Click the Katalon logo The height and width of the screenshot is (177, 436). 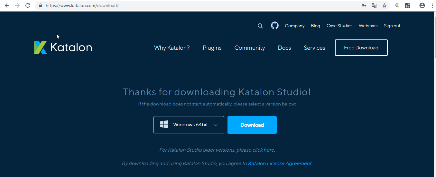pyautogui.click(x=63, y=47)
